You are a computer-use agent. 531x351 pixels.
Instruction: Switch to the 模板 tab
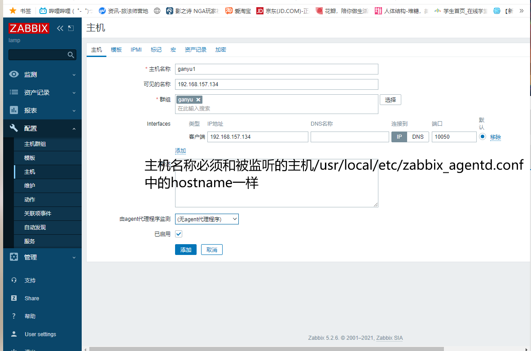116,50
